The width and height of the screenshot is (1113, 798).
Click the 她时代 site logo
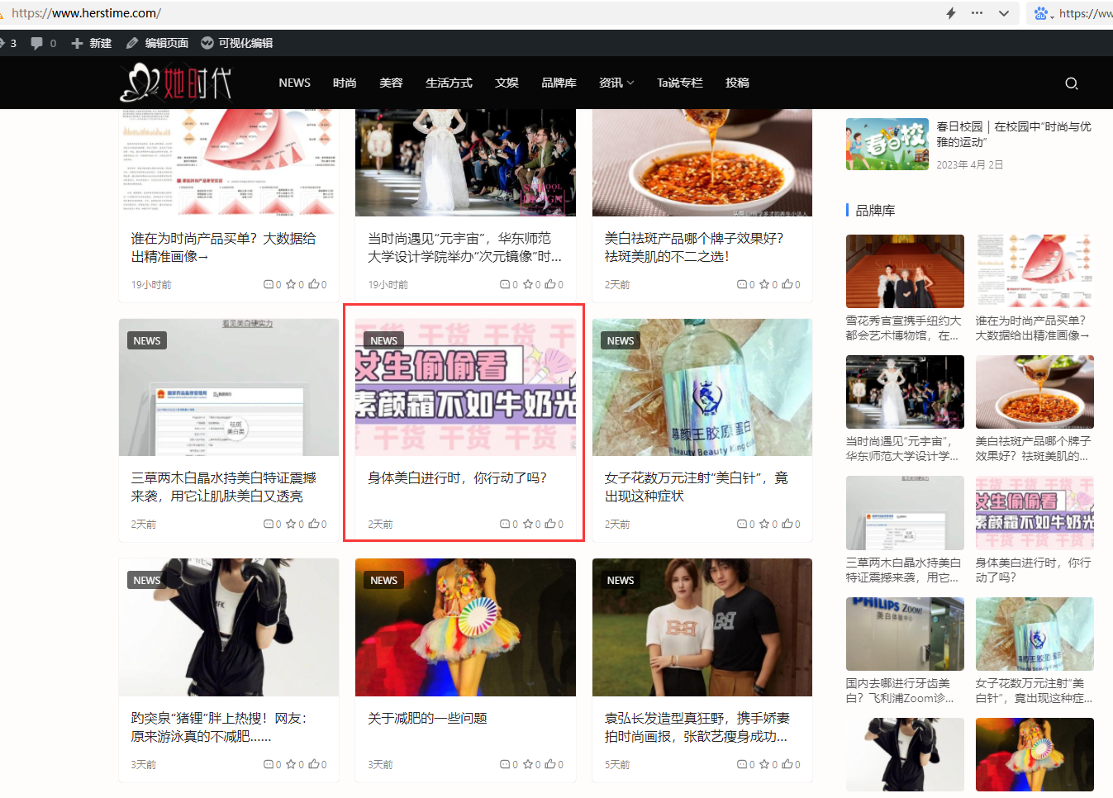click(176, 83)
